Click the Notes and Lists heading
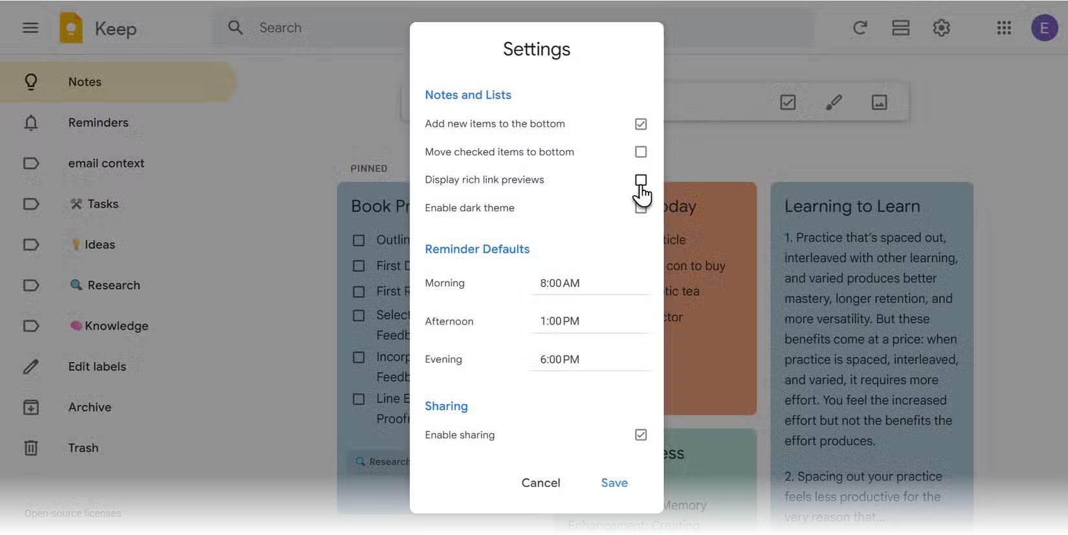The height and width of the screenshot is (535, 1068). (468, 95)
